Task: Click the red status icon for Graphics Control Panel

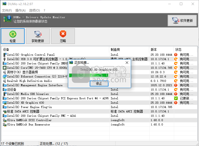Action: [x=176, y=55]
